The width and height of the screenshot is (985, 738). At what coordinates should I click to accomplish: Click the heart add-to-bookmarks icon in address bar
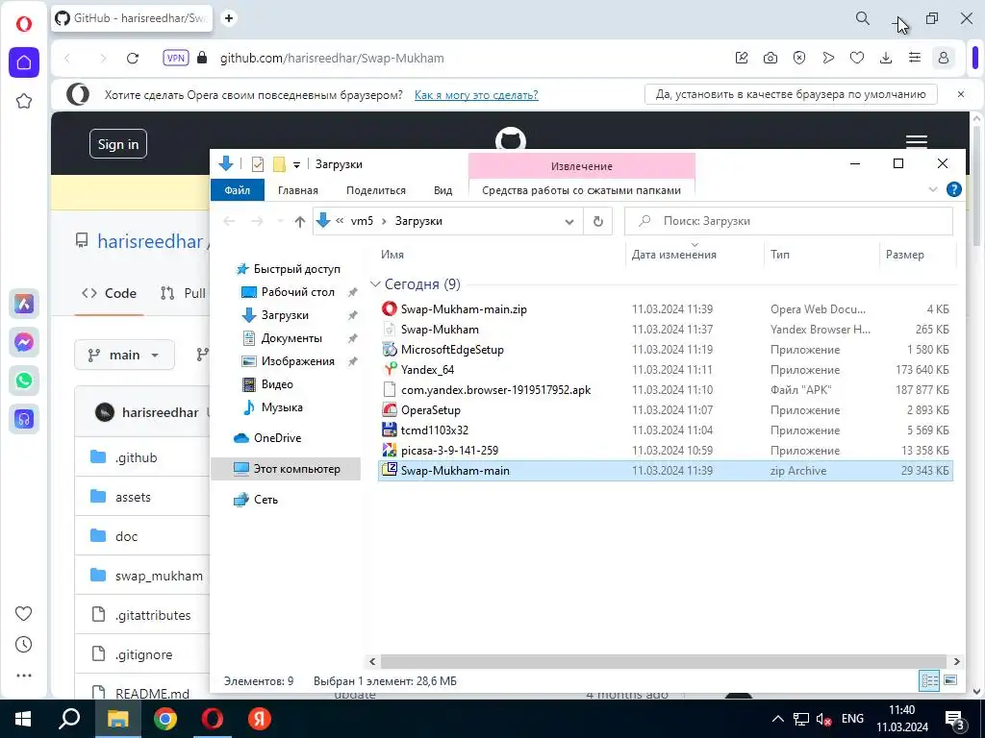pos(857,58)
